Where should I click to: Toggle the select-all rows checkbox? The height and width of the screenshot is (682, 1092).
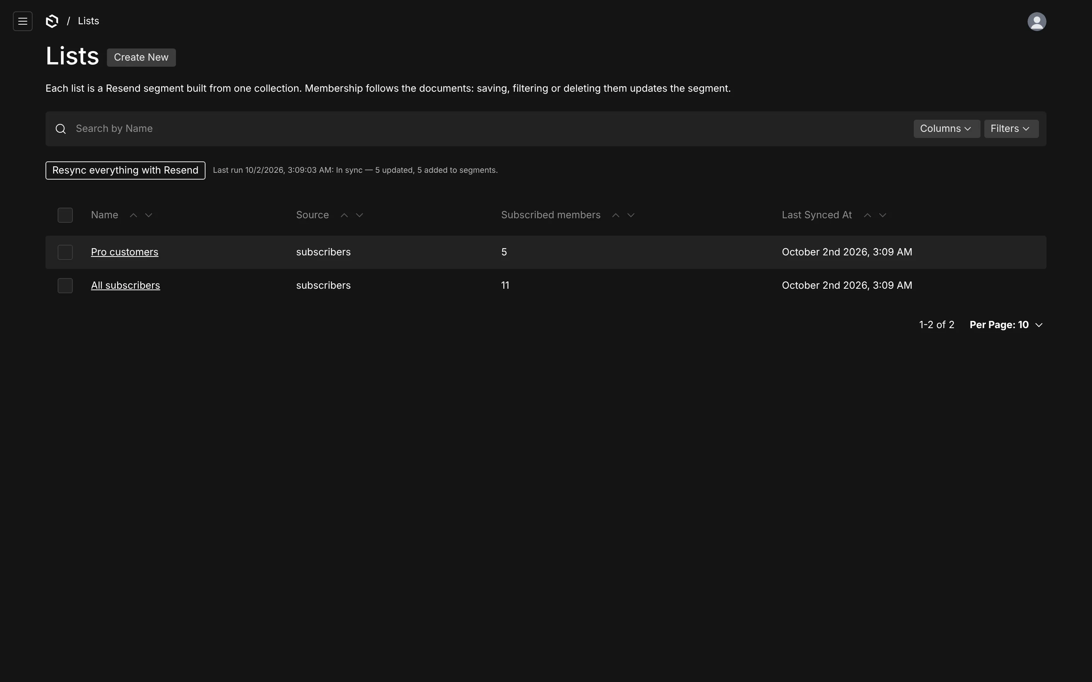tap(65, 215)
